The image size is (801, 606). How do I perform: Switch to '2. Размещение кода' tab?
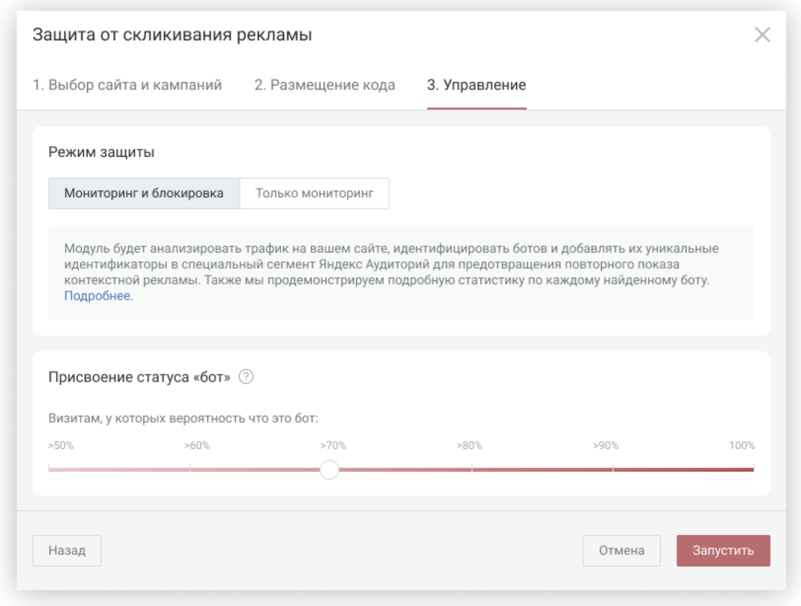tap(325, 85)
